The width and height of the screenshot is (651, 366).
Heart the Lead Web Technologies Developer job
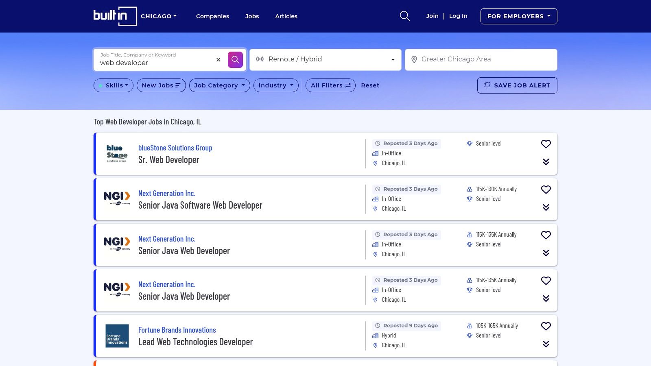pyautogui.click(x=546, y=326)
